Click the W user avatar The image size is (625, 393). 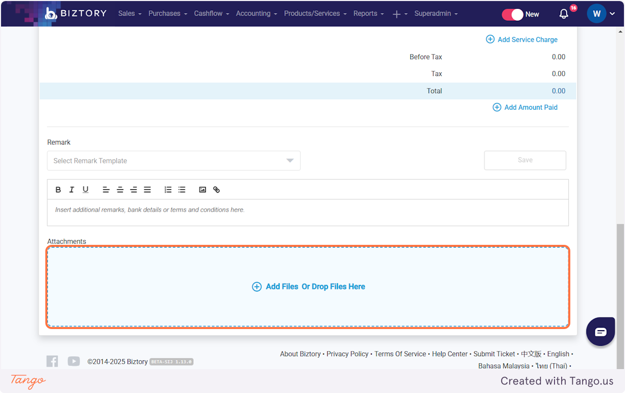pyautogui.click(x=596, y=14)
